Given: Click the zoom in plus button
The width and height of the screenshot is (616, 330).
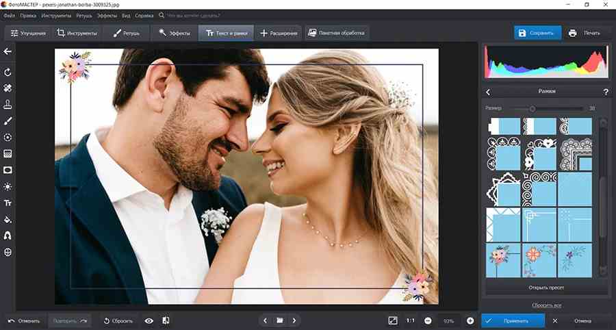Looking at the screenshot, I should point(470,320).
